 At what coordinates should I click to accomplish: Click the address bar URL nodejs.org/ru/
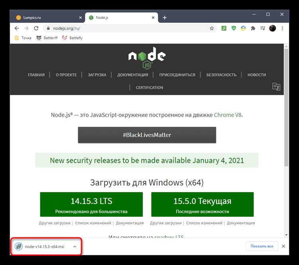tap(67, 28)
